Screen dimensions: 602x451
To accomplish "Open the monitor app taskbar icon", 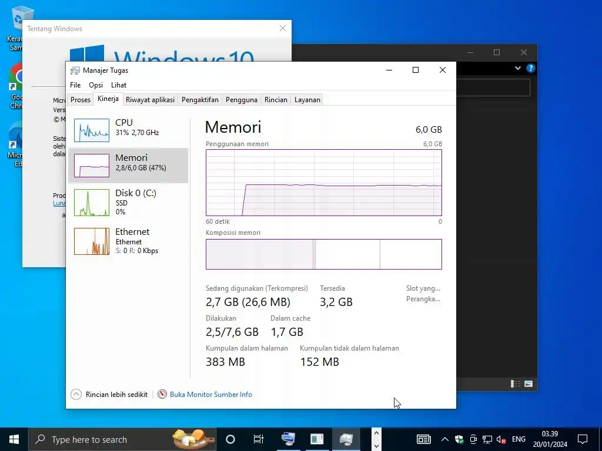I will 288,439.
